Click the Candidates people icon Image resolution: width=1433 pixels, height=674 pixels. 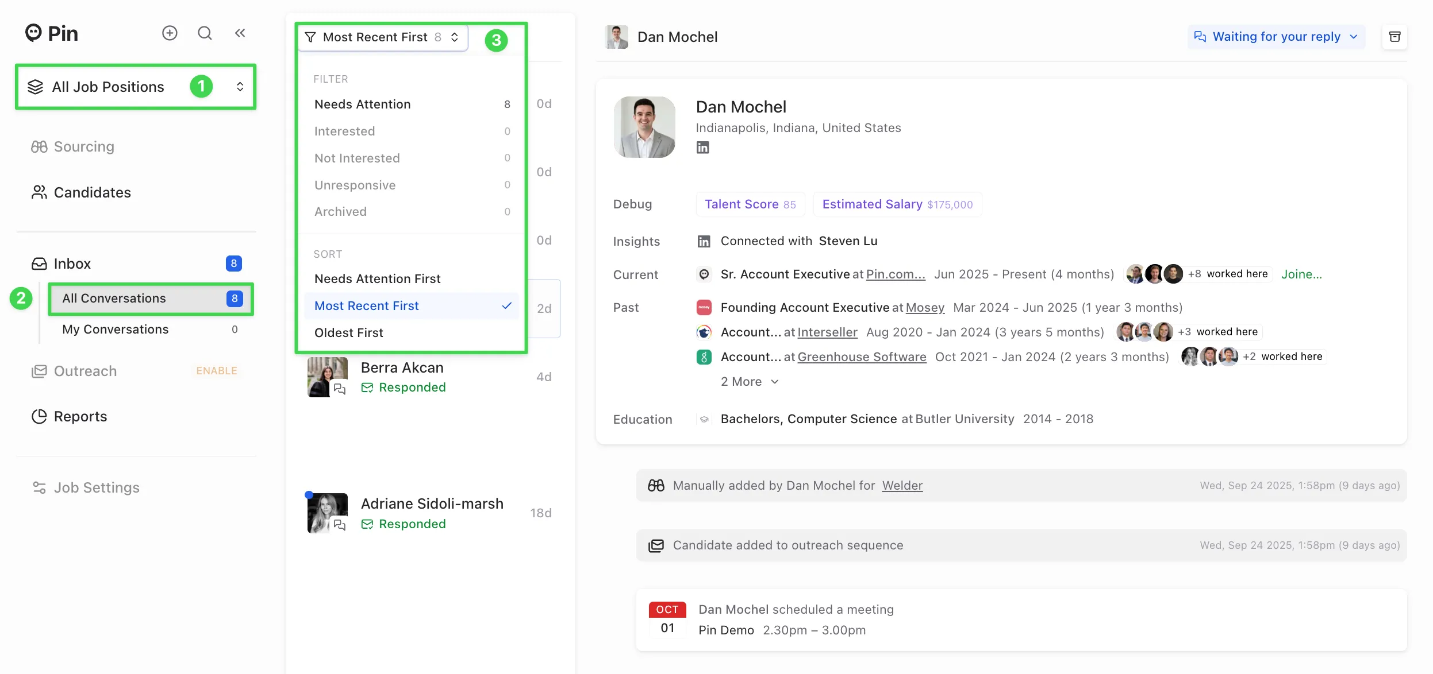pos(39,192)
